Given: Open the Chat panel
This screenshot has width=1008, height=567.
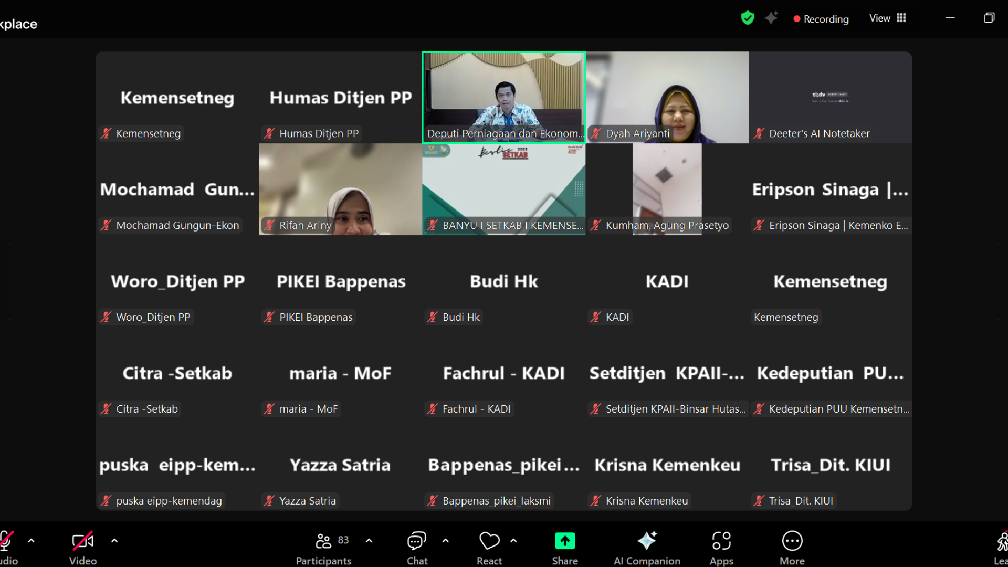Looking at the screenshot, I should (x=417, y=549).
